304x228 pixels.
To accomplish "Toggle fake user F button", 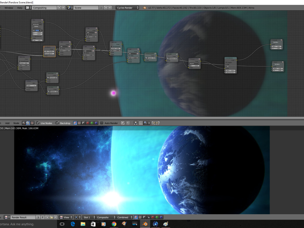I will (43, 217).
